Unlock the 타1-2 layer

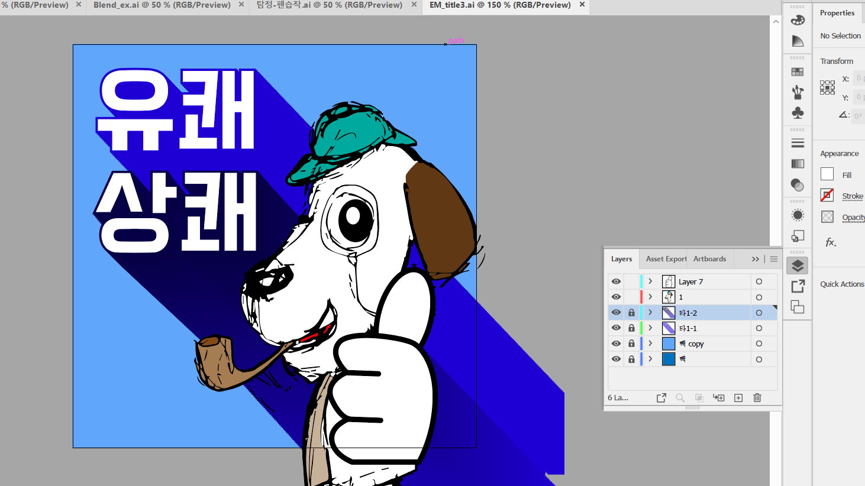631,313
